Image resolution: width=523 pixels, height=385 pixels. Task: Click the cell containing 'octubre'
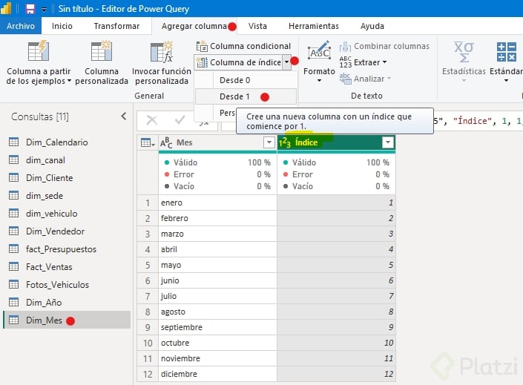coord(217,343)
